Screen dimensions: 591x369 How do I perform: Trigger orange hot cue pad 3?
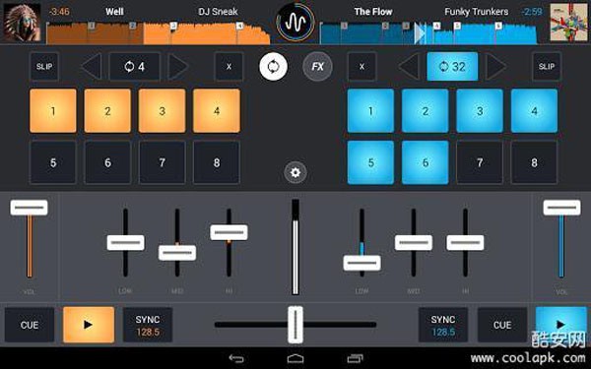tap(163, 110)
